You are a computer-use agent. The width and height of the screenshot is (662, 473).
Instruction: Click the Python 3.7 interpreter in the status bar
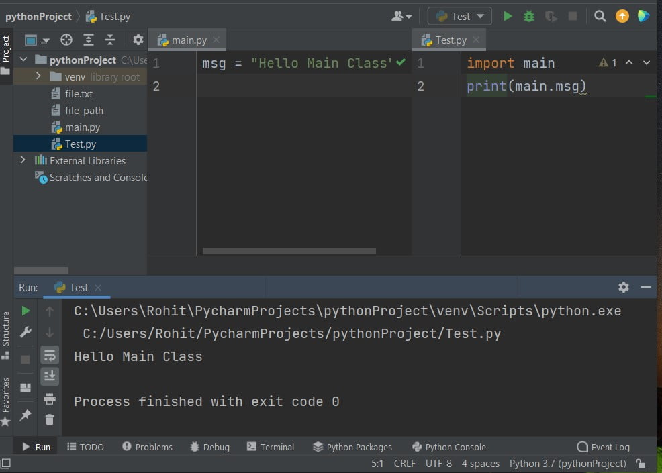pos(567,463)
